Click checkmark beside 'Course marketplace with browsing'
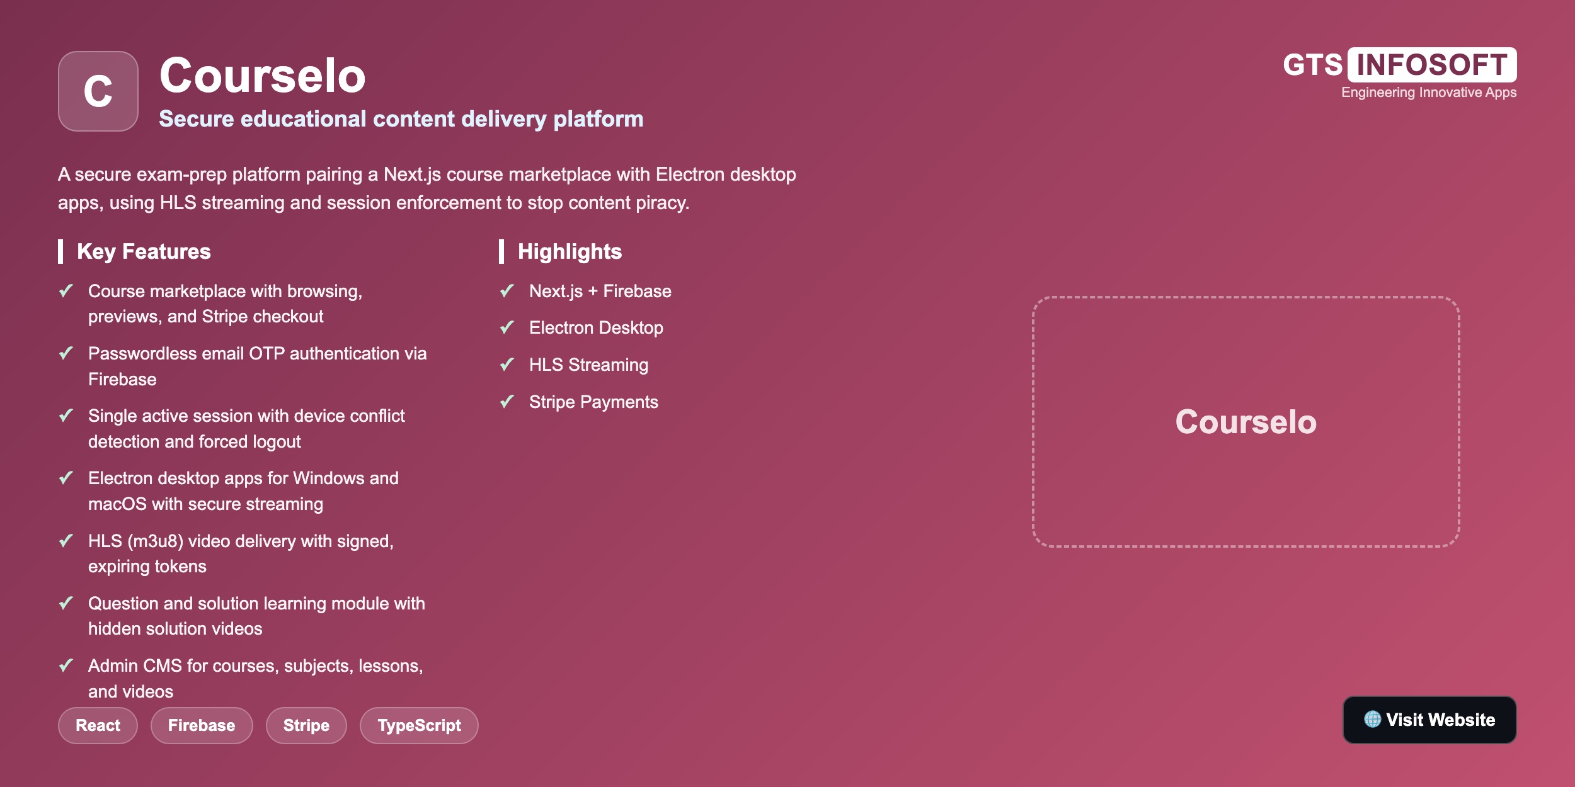This screenshot has height=787, width=1575. (x=66, y=291)
